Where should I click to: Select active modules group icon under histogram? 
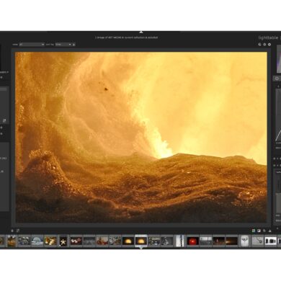click(277, 79)
